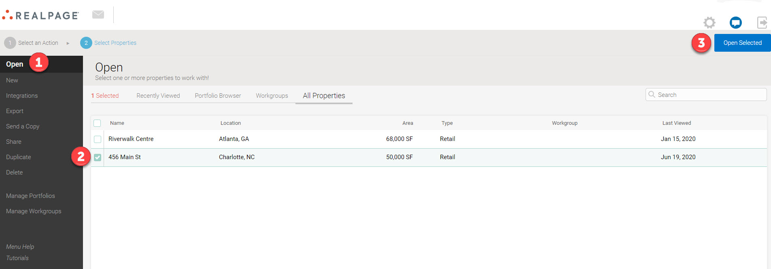771x269 pixels.
Task: Click the breadcrumb arrow after Select an Action
Action: tap(68, 43)
